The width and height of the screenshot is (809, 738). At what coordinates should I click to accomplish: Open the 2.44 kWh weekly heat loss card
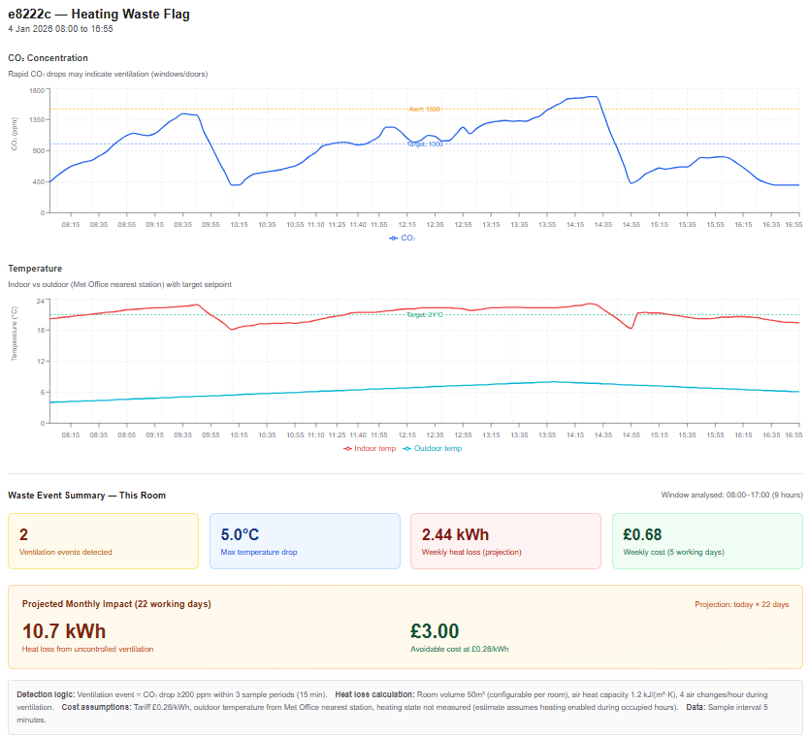click(504, 540)
